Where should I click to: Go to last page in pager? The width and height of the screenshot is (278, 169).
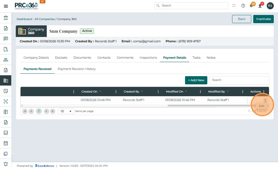pos(53,111)
